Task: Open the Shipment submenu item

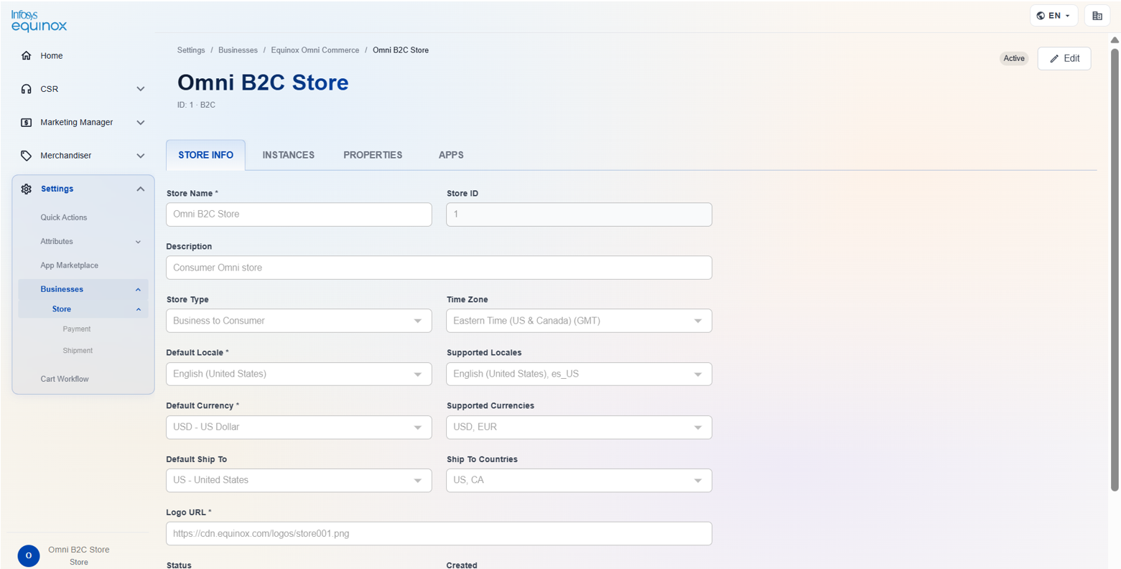Action: [78, 351]
